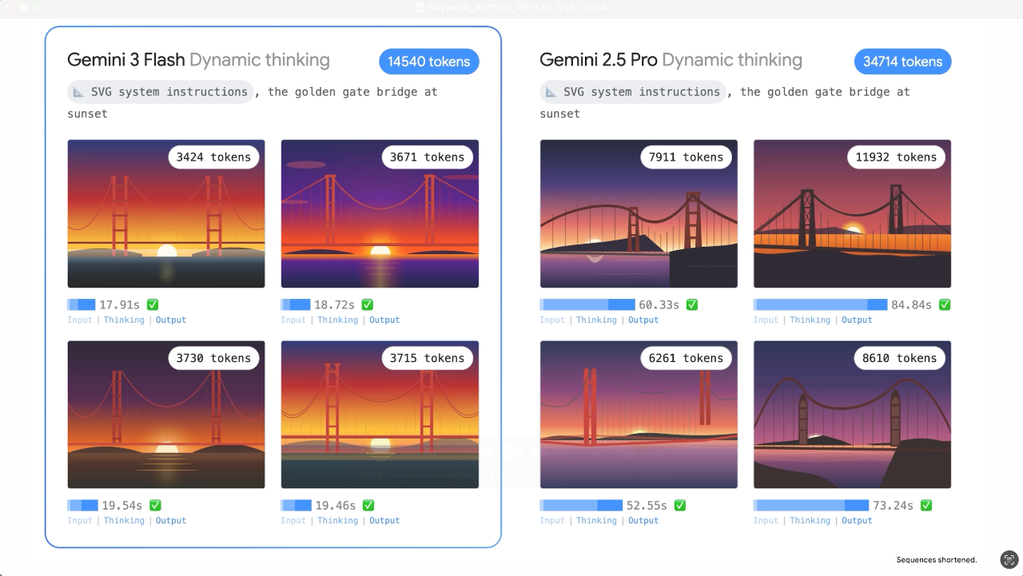Click the blue 14540 tokens badge

[429, 62]
